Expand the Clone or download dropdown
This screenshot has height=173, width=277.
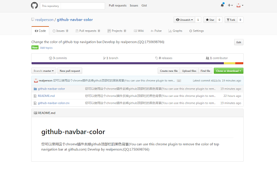pos(229,71)
